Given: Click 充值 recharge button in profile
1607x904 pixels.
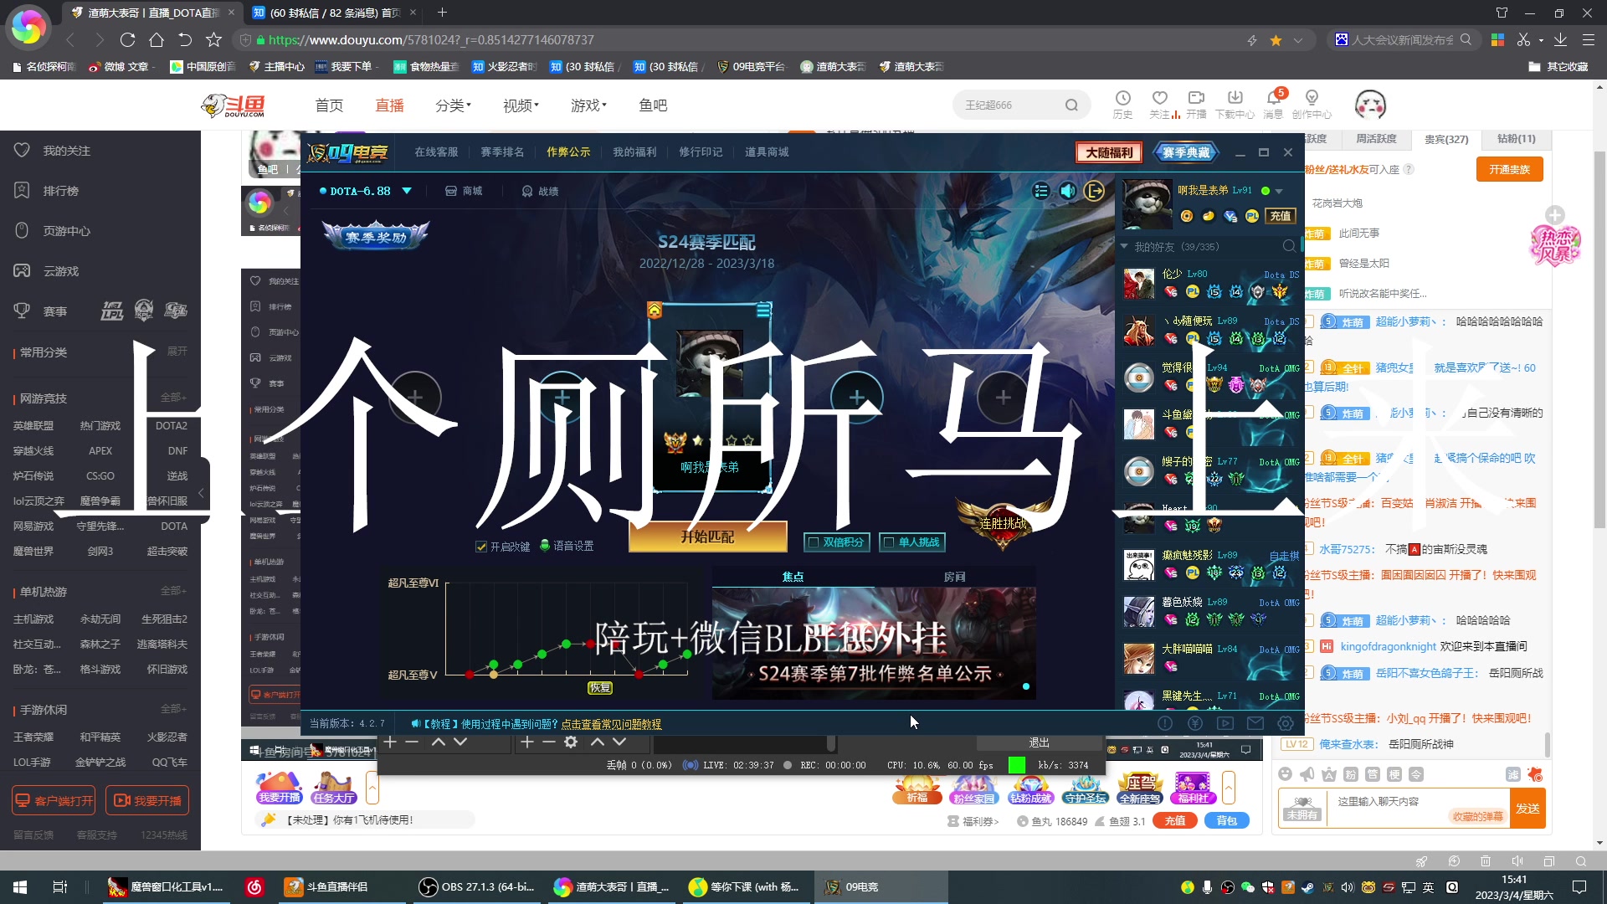Looking at the screenshot, I should [1281, 216].
